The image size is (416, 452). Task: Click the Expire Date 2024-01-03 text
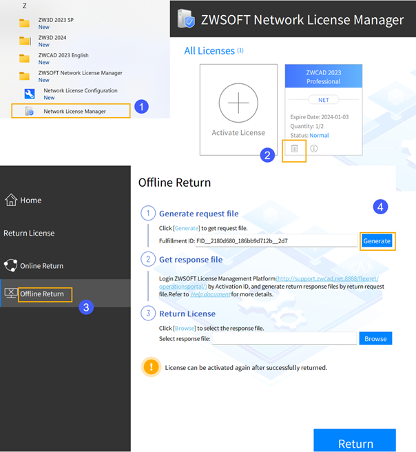319,116
